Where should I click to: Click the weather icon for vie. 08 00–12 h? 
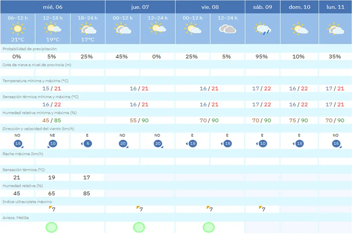193,29
